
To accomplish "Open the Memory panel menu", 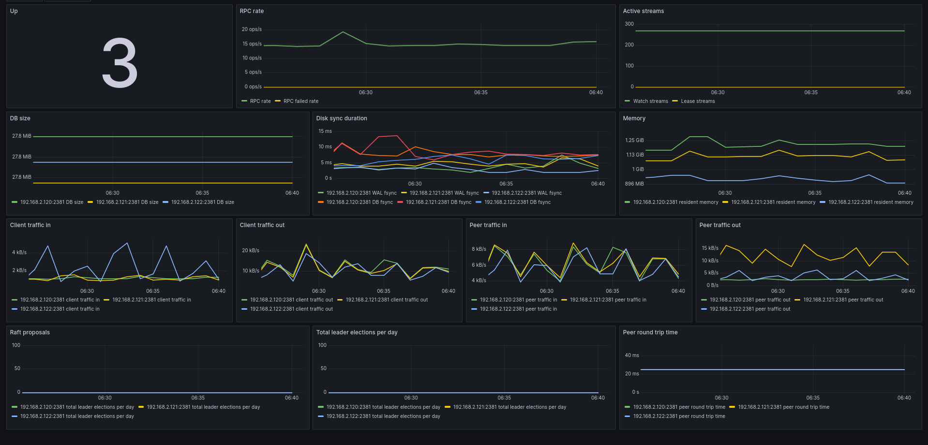I will click(634, 118).
